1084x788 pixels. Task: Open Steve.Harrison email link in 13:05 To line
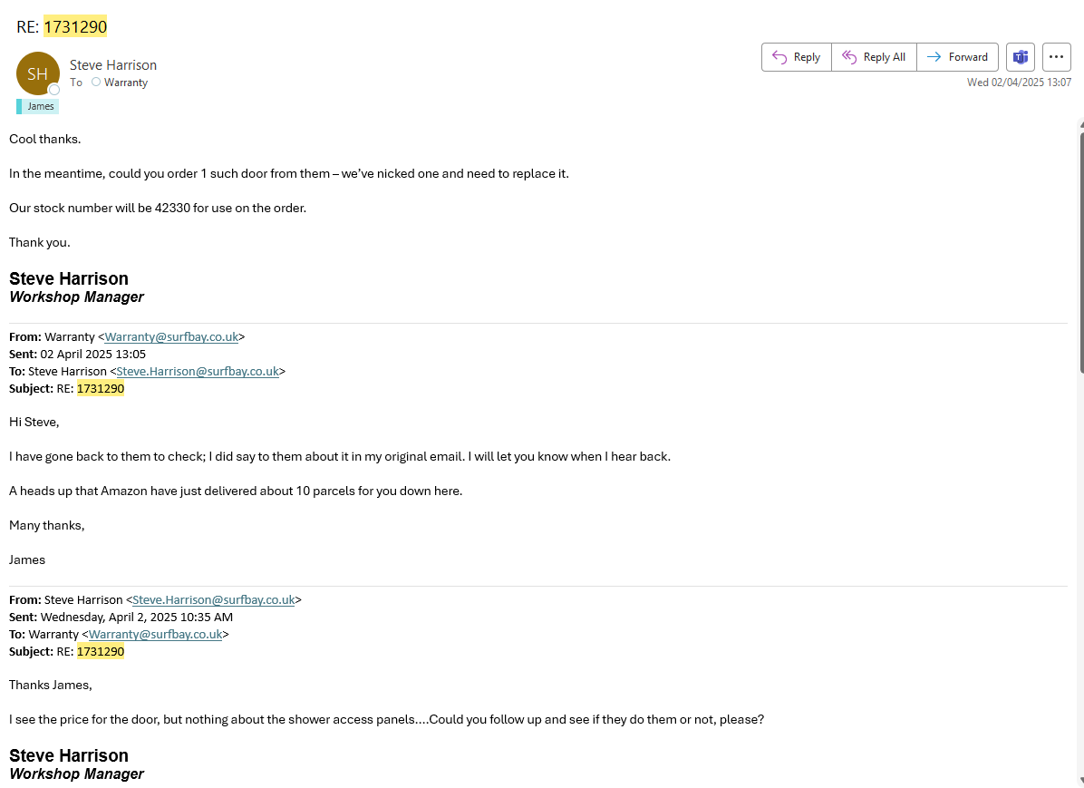[198, 371]
